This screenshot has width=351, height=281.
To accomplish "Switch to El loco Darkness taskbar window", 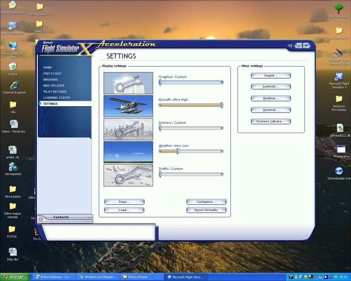I will point(54,277).
